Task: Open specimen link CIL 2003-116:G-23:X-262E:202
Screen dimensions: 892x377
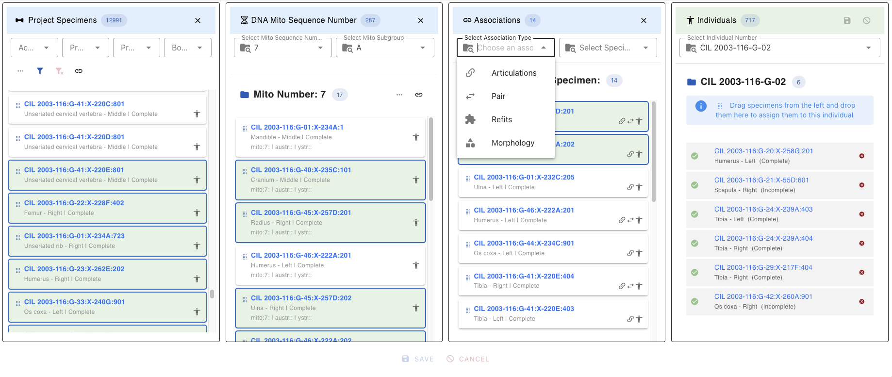Action: tap(74, 269)
